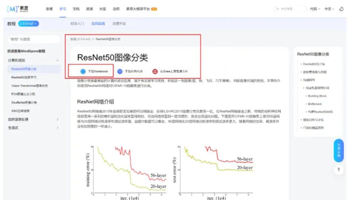Select SSD目标检测 in the sidebar
348x200 pixels.
(20, 111)
